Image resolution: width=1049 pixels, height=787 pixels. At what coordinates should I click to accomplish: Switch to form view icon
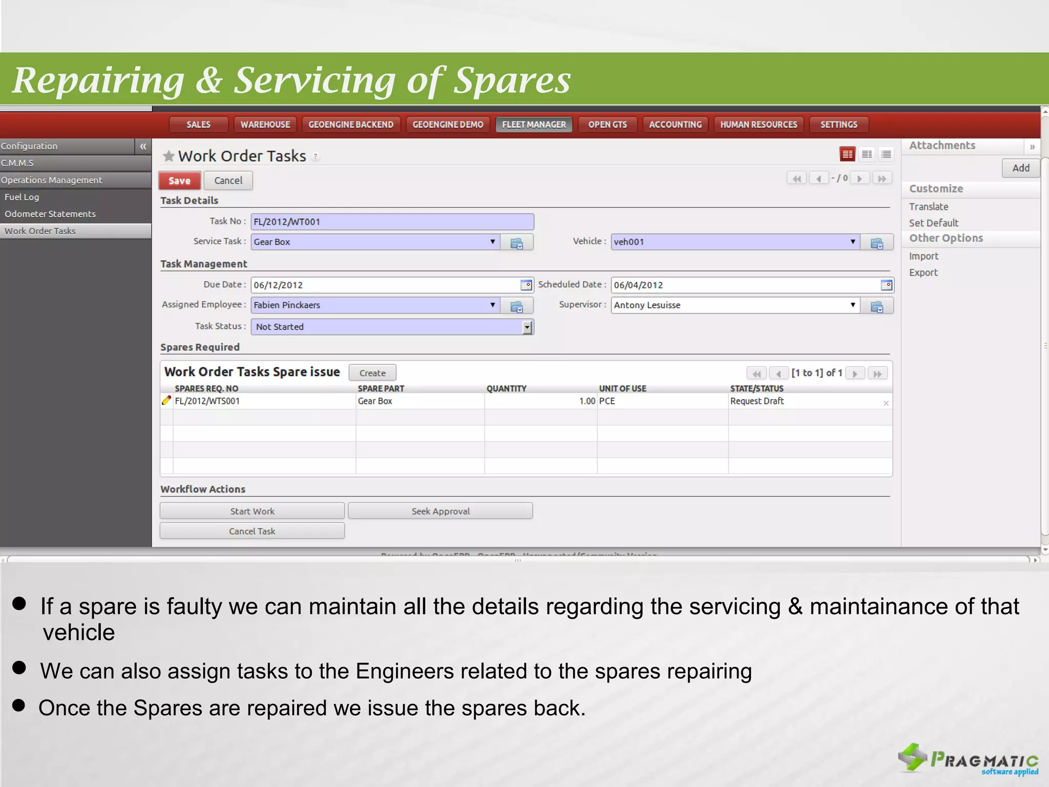[x=848, y=154]
